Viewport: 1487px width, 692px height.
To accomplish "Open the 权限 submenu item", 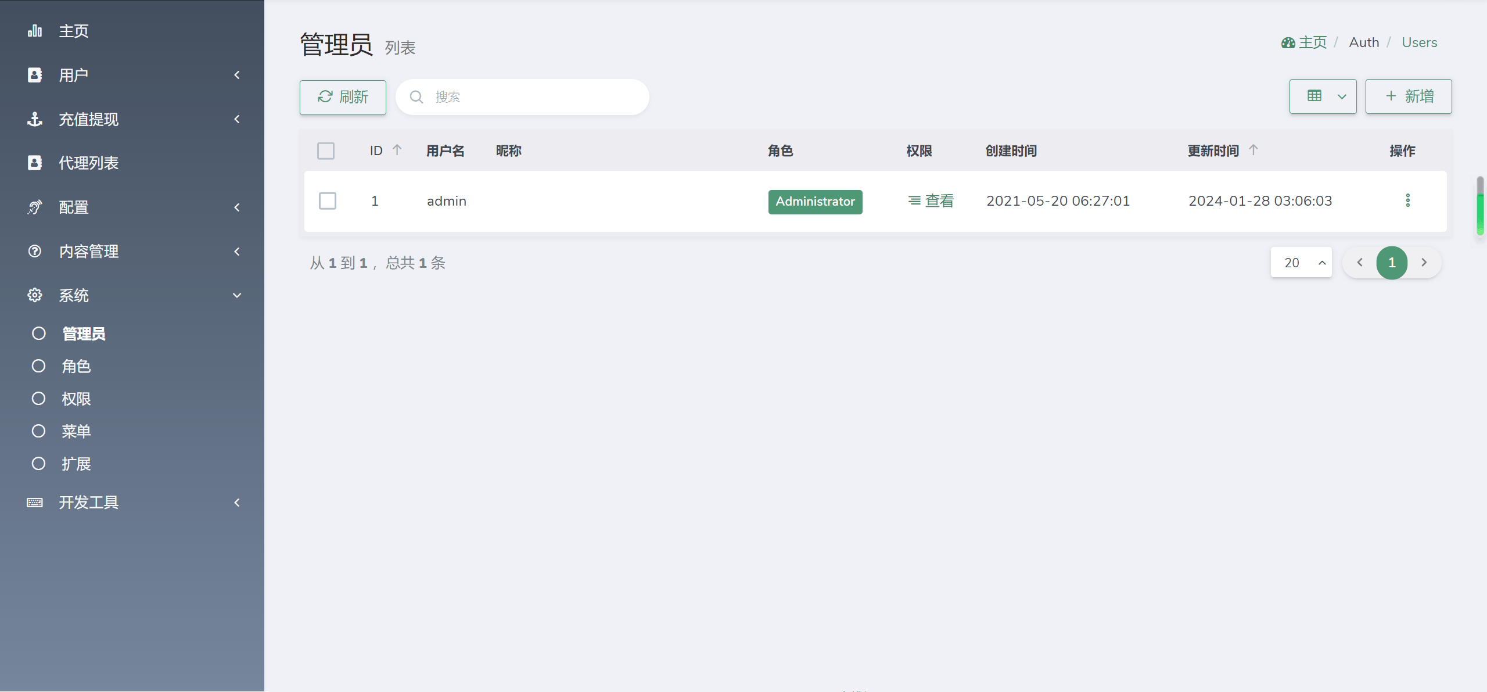I will (x=76, y=399).
